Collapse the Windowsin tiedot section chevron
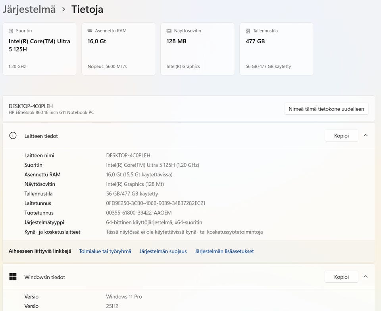The height and width of the screenshot is (311, 381). tap(366, 277)
